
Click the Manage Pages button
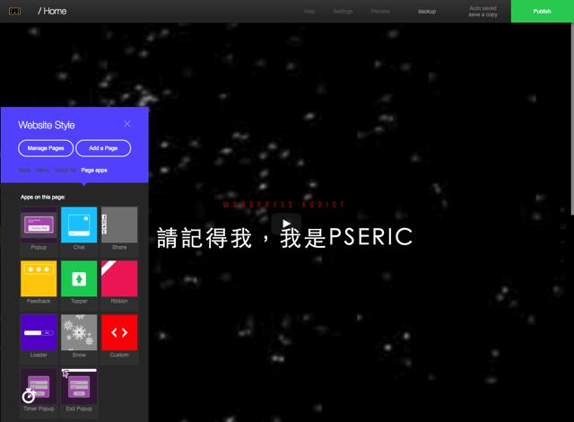(x=46, y=148)
